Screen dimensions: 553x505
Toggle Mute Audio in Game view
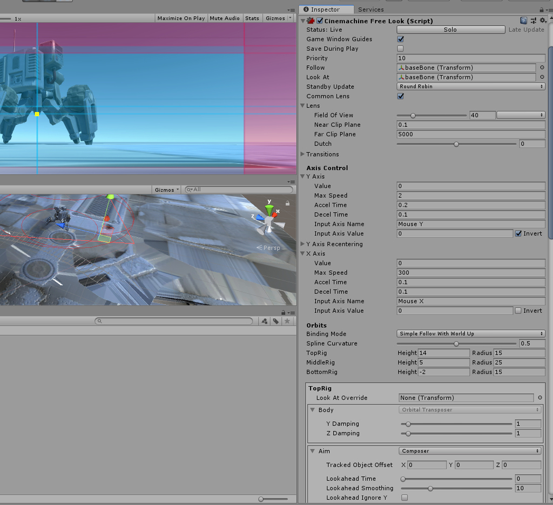(x=225, y=18)
